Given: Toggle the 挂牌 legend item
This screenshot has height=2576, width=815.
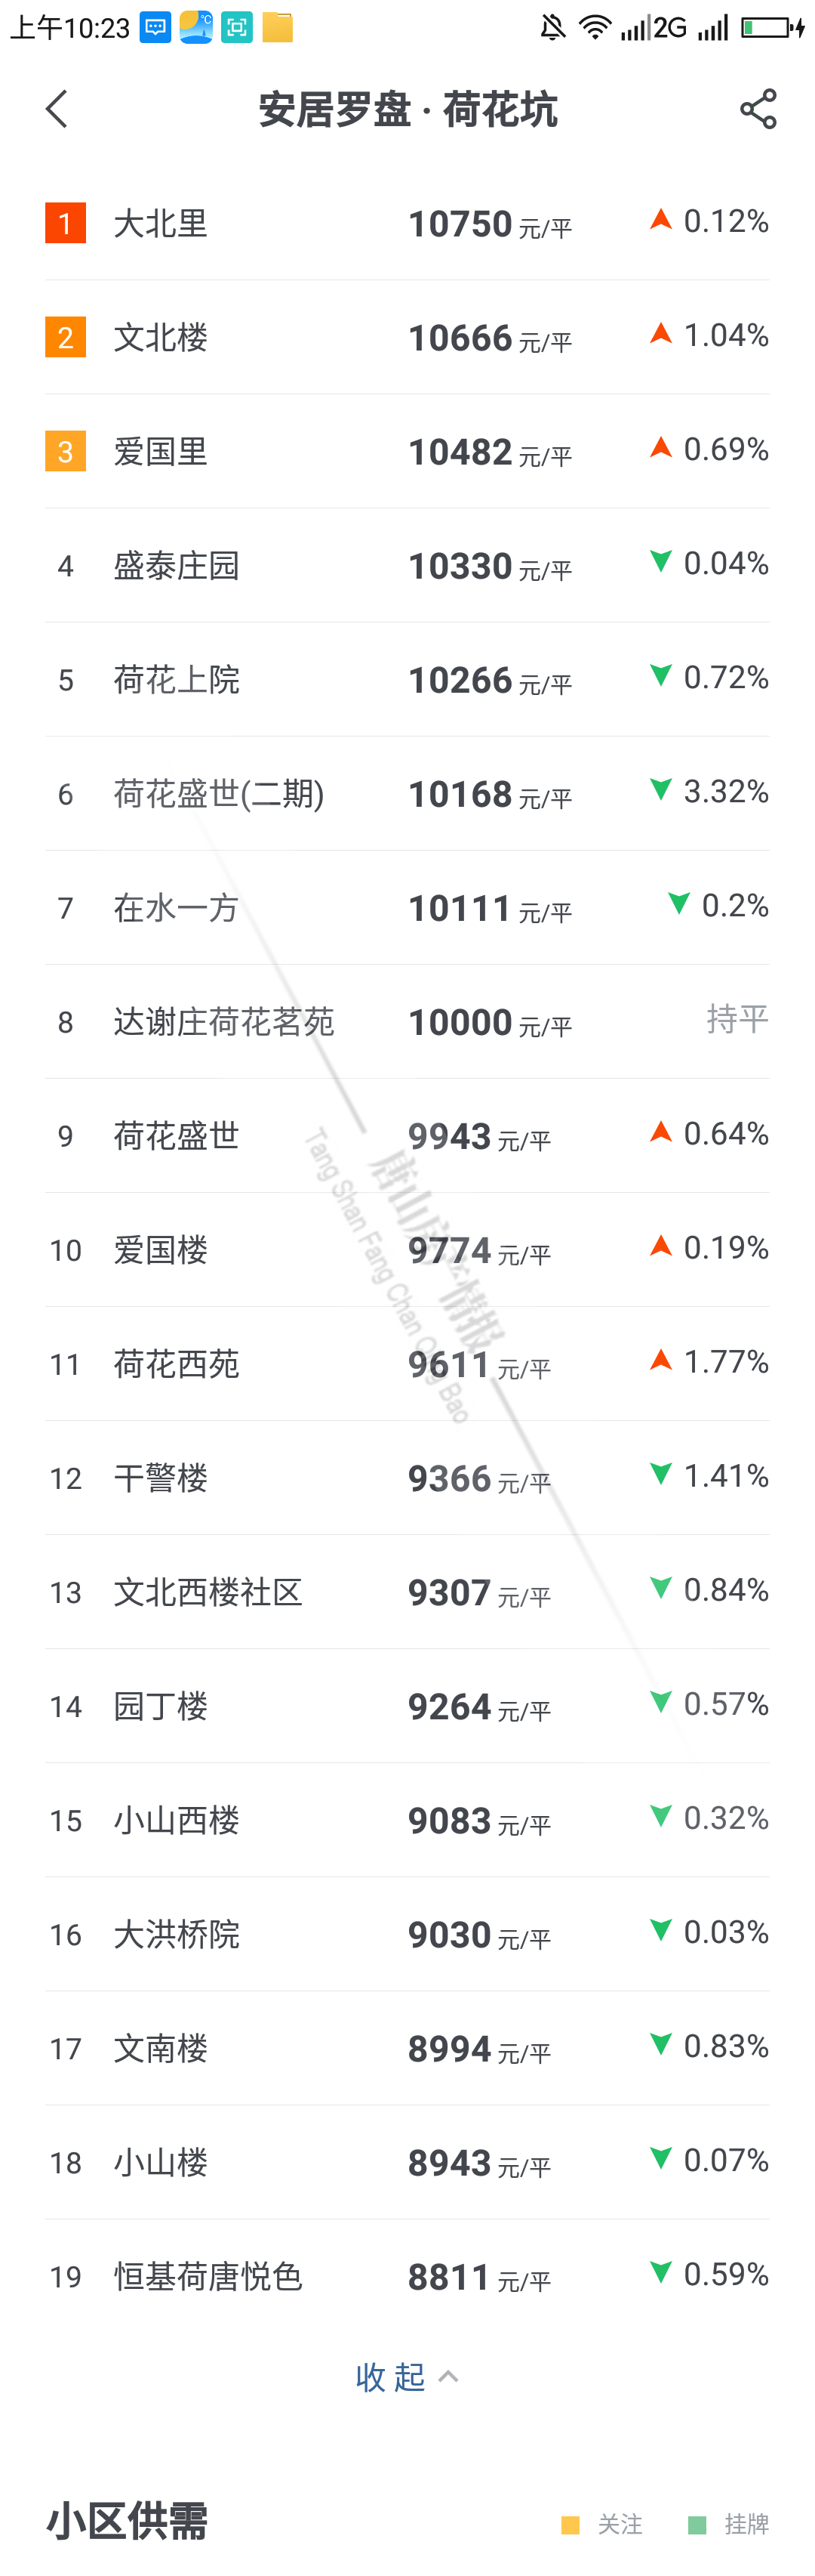Looking at the screenshot, I should tap(729, 2524).
